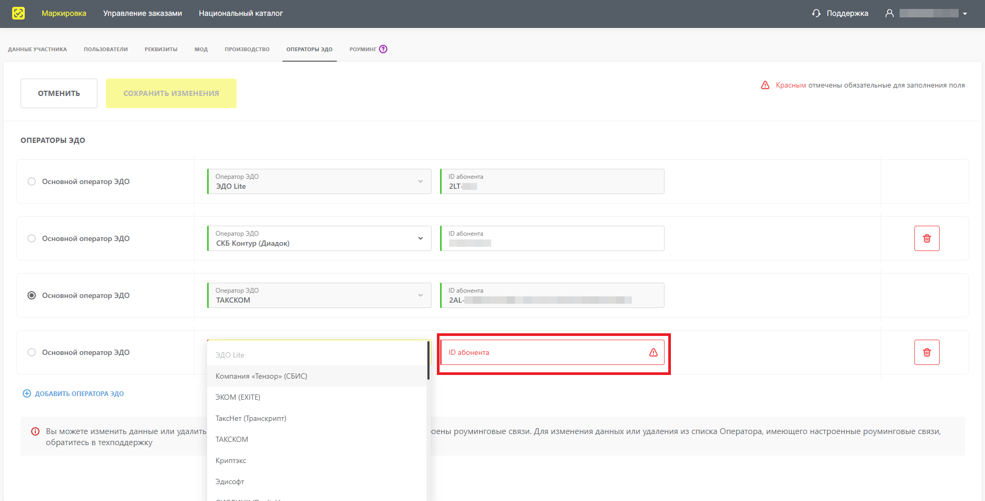Switch to МОД tab
985x501 pixels.
click(x=201, y=49)
